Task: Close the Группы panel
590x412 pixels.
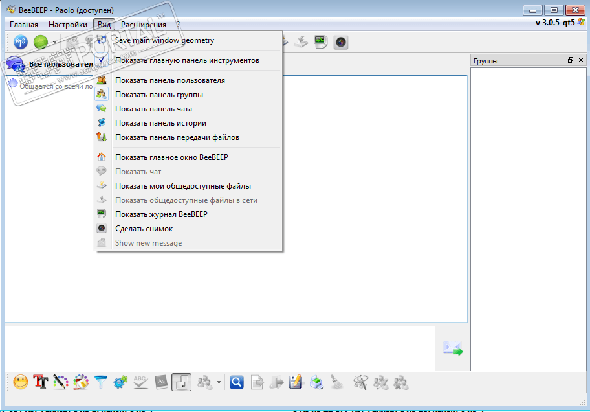Action: 580,60
